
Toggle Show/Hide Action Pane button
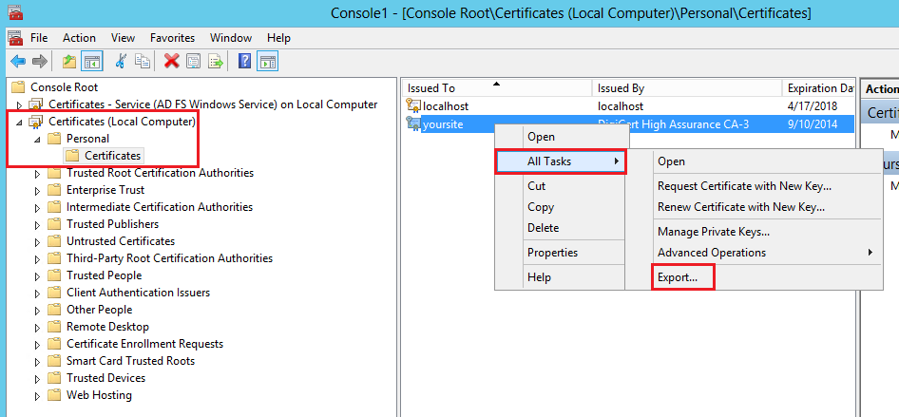267,62
